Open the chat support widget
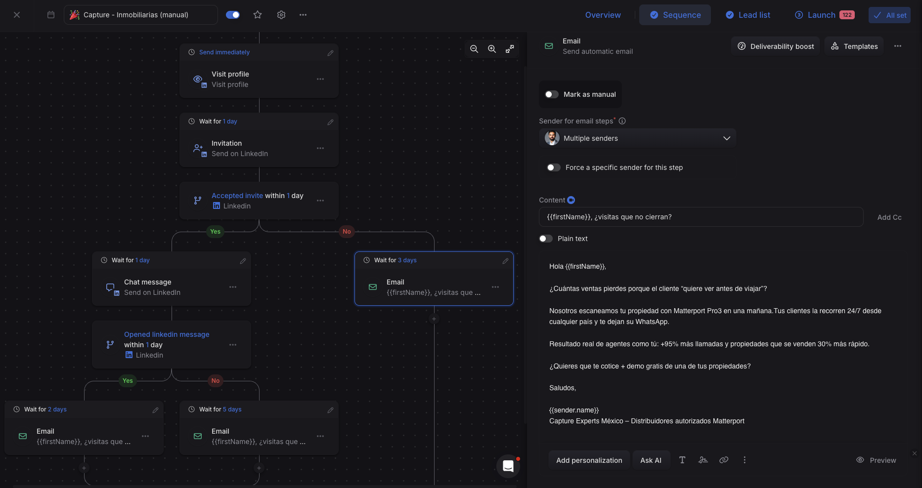The width and height of the screenshot is (922, 488). (x=508, y=466)
